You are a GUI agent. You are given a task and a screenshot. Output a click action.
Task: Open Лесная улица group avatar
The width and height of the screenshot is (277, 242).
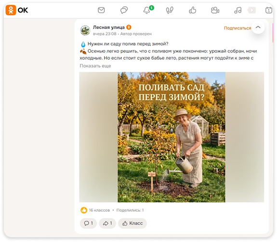coord(85,30)
